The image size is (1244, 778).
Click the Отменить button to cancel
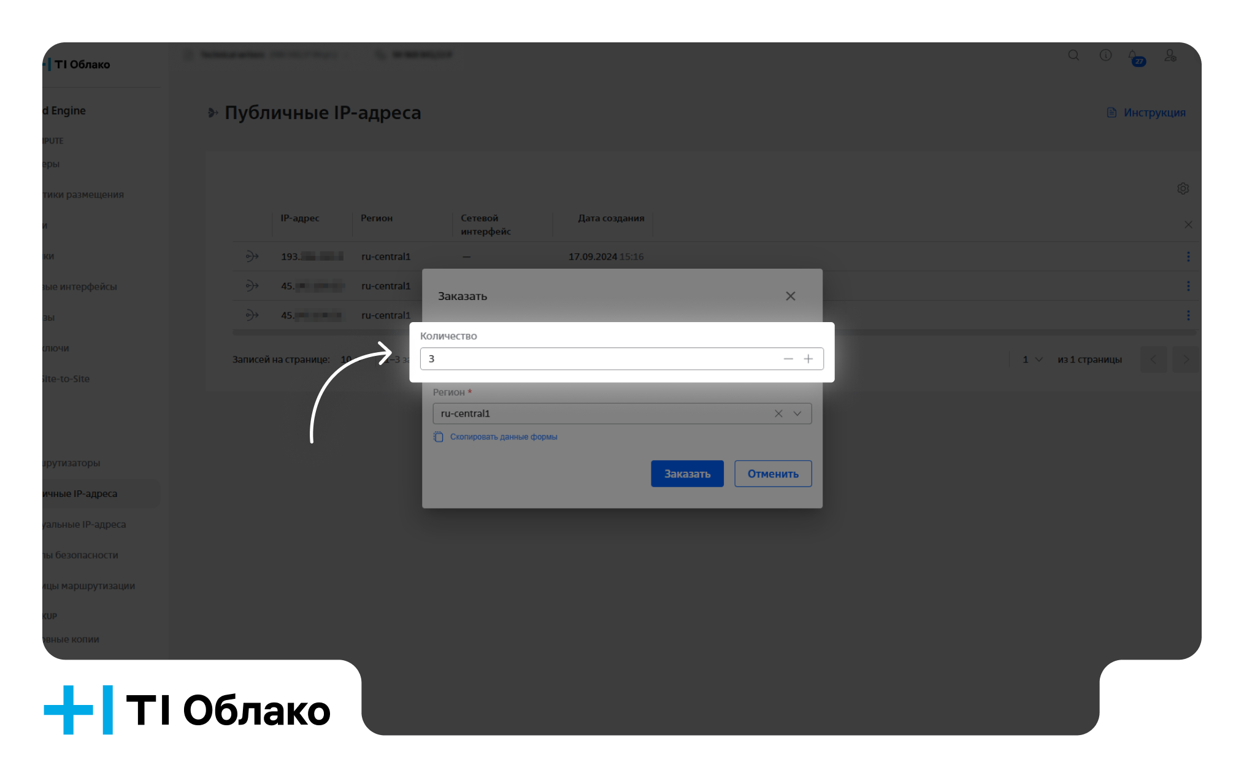coord(773,473)
